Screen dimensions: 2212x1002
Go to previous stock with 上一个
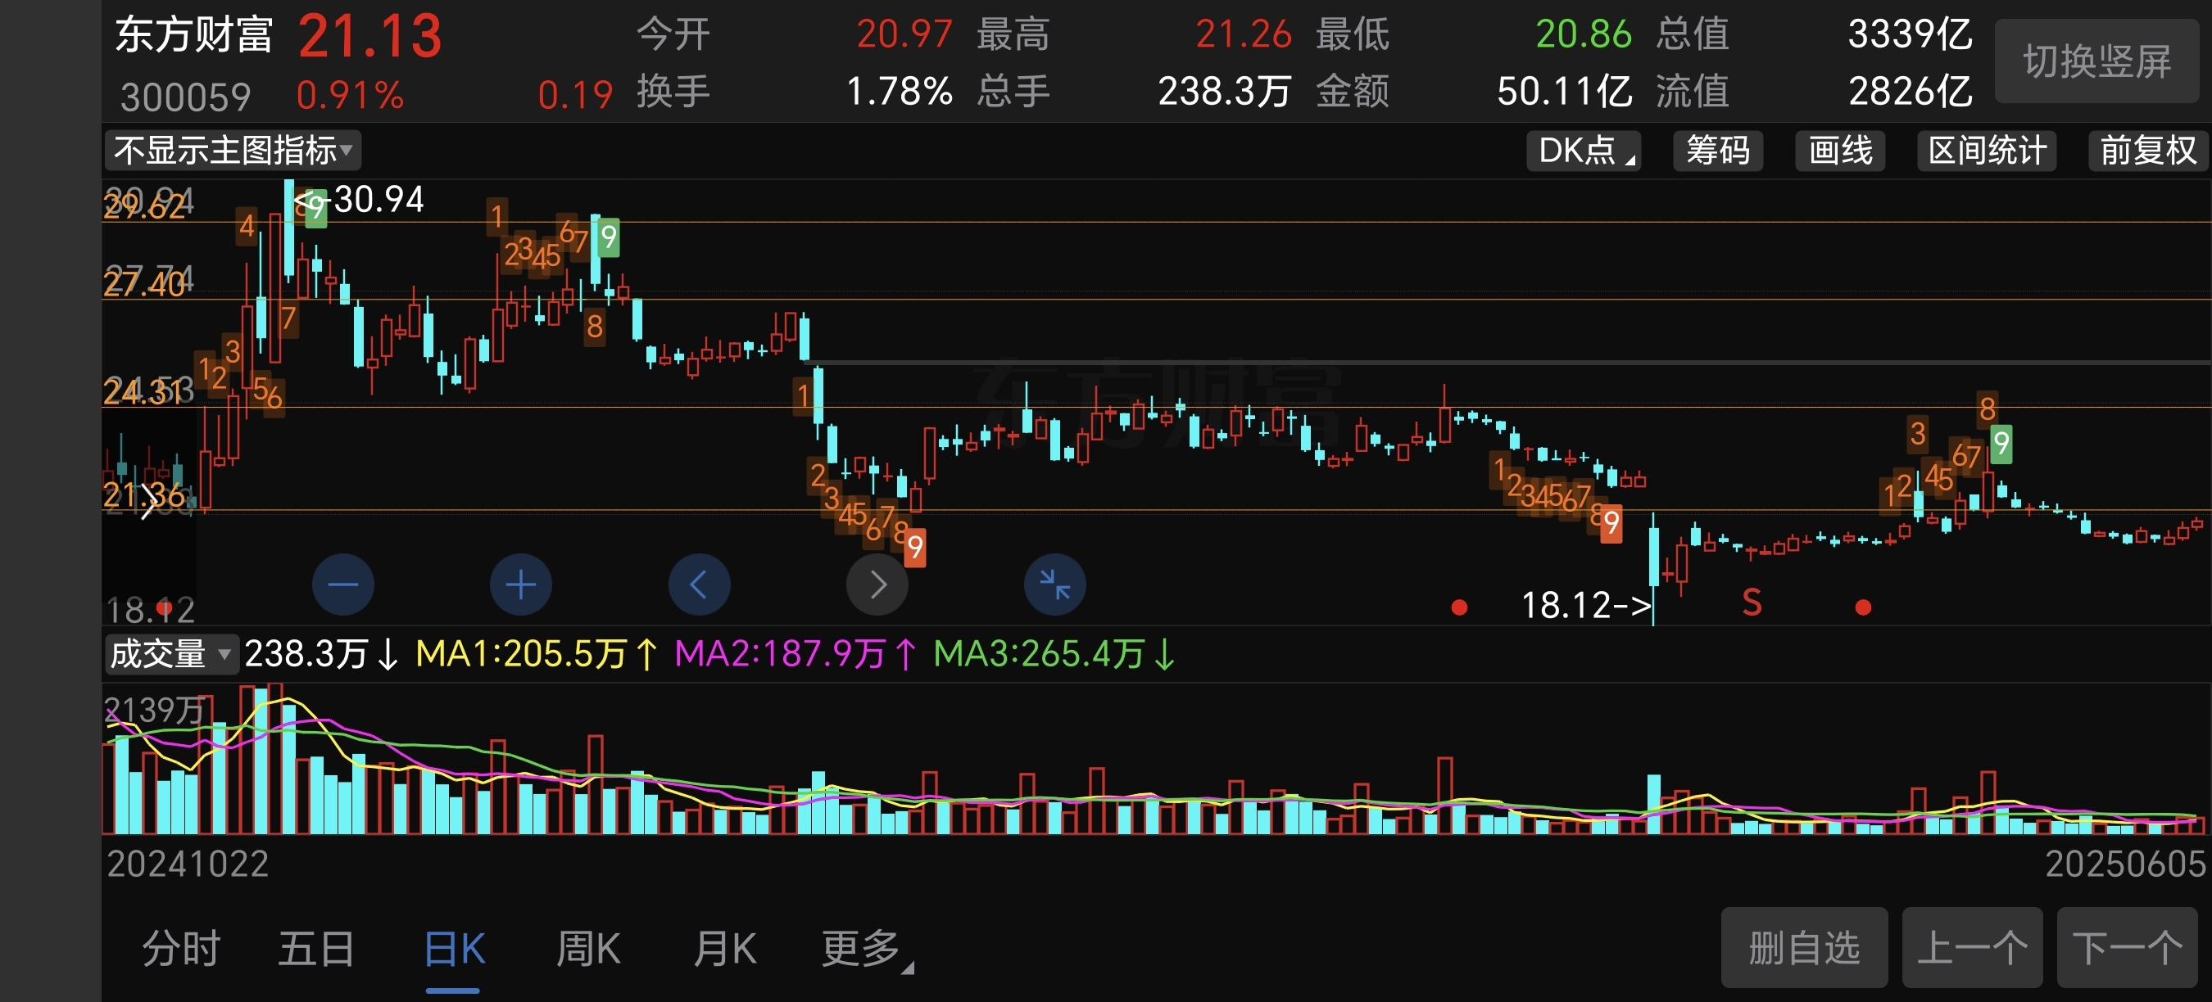1973,948
